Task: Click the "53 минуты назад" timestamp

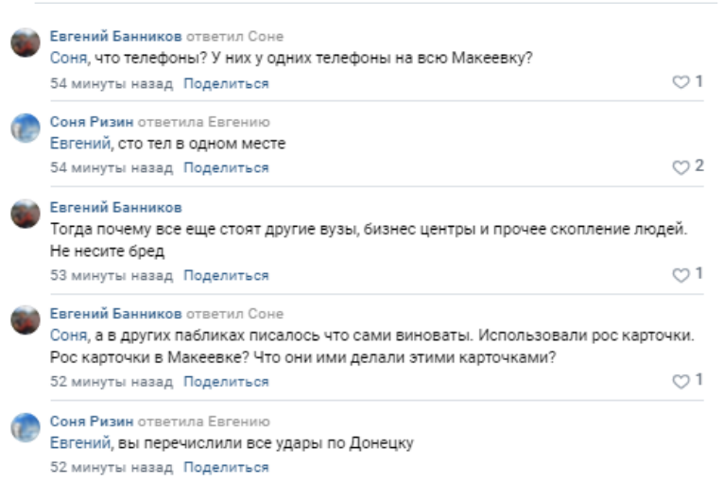Action: (x=112, y=275)
